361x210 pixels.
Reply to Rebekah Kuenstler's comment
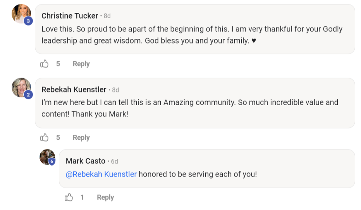click(x=81, y=137)
